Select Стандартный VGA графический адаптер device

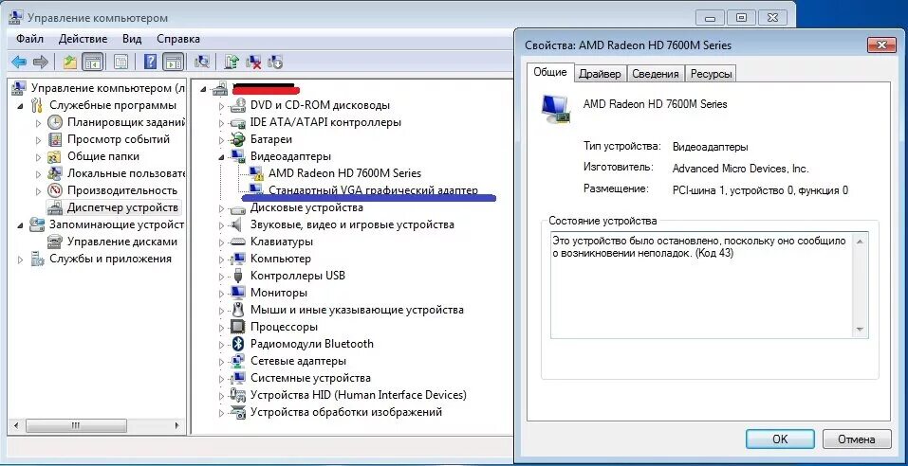point(373,190)
